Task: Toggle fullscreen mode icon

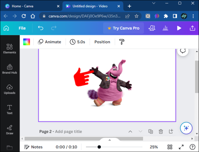Action: (181, 147)
